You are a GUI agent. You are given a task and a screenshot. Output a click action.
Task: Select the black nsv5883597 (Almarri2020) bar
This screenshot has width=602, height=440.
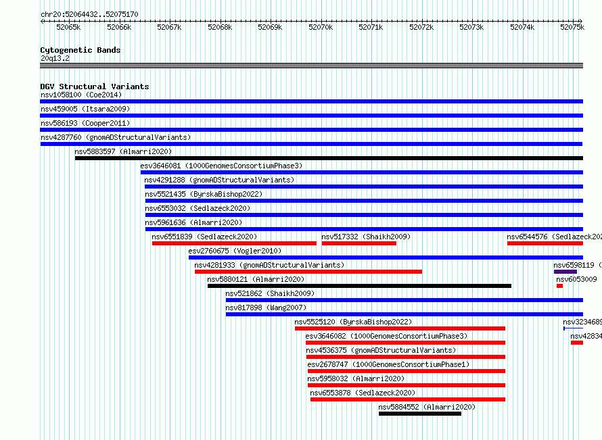tap(329, 158)
